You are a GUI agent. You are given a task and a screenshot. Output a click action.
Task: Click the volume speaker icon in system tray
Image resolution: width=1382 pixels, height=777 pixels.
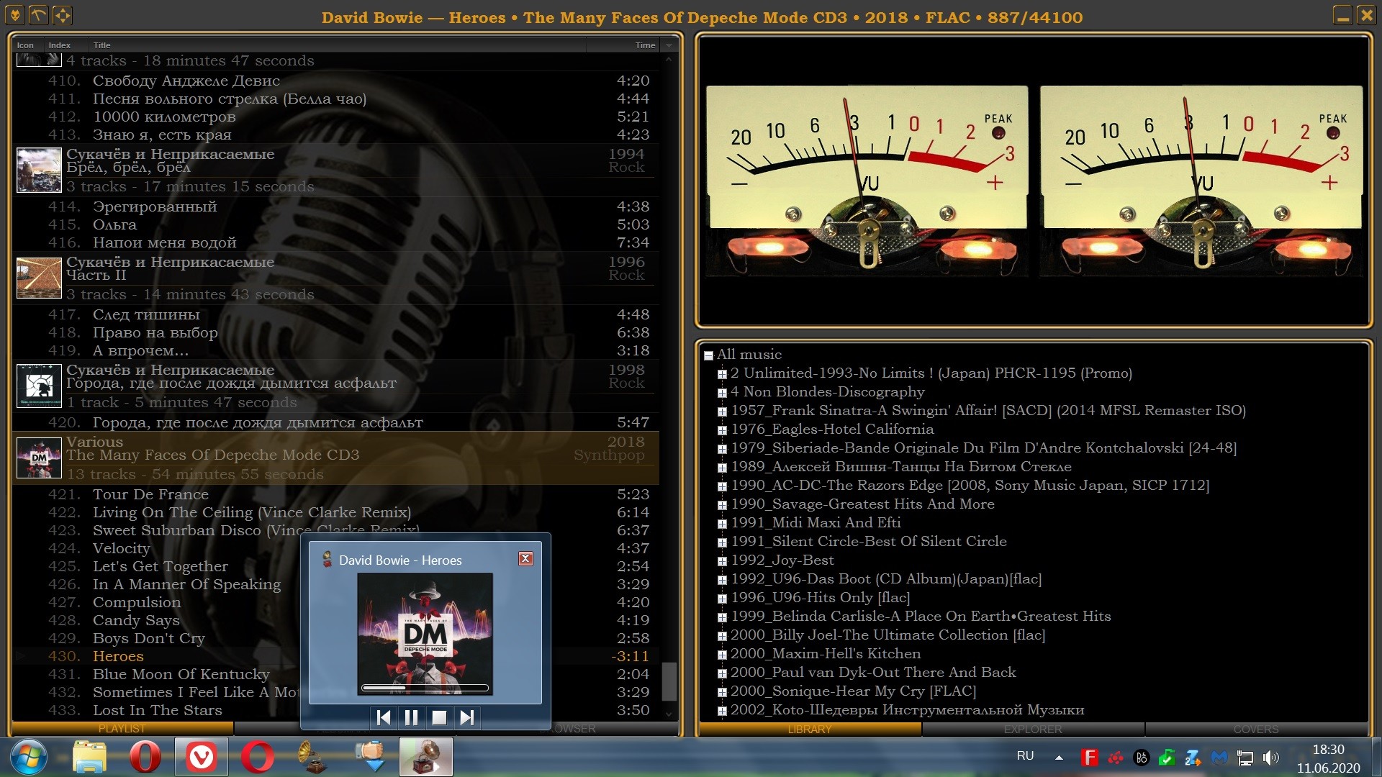(1271, 757)
